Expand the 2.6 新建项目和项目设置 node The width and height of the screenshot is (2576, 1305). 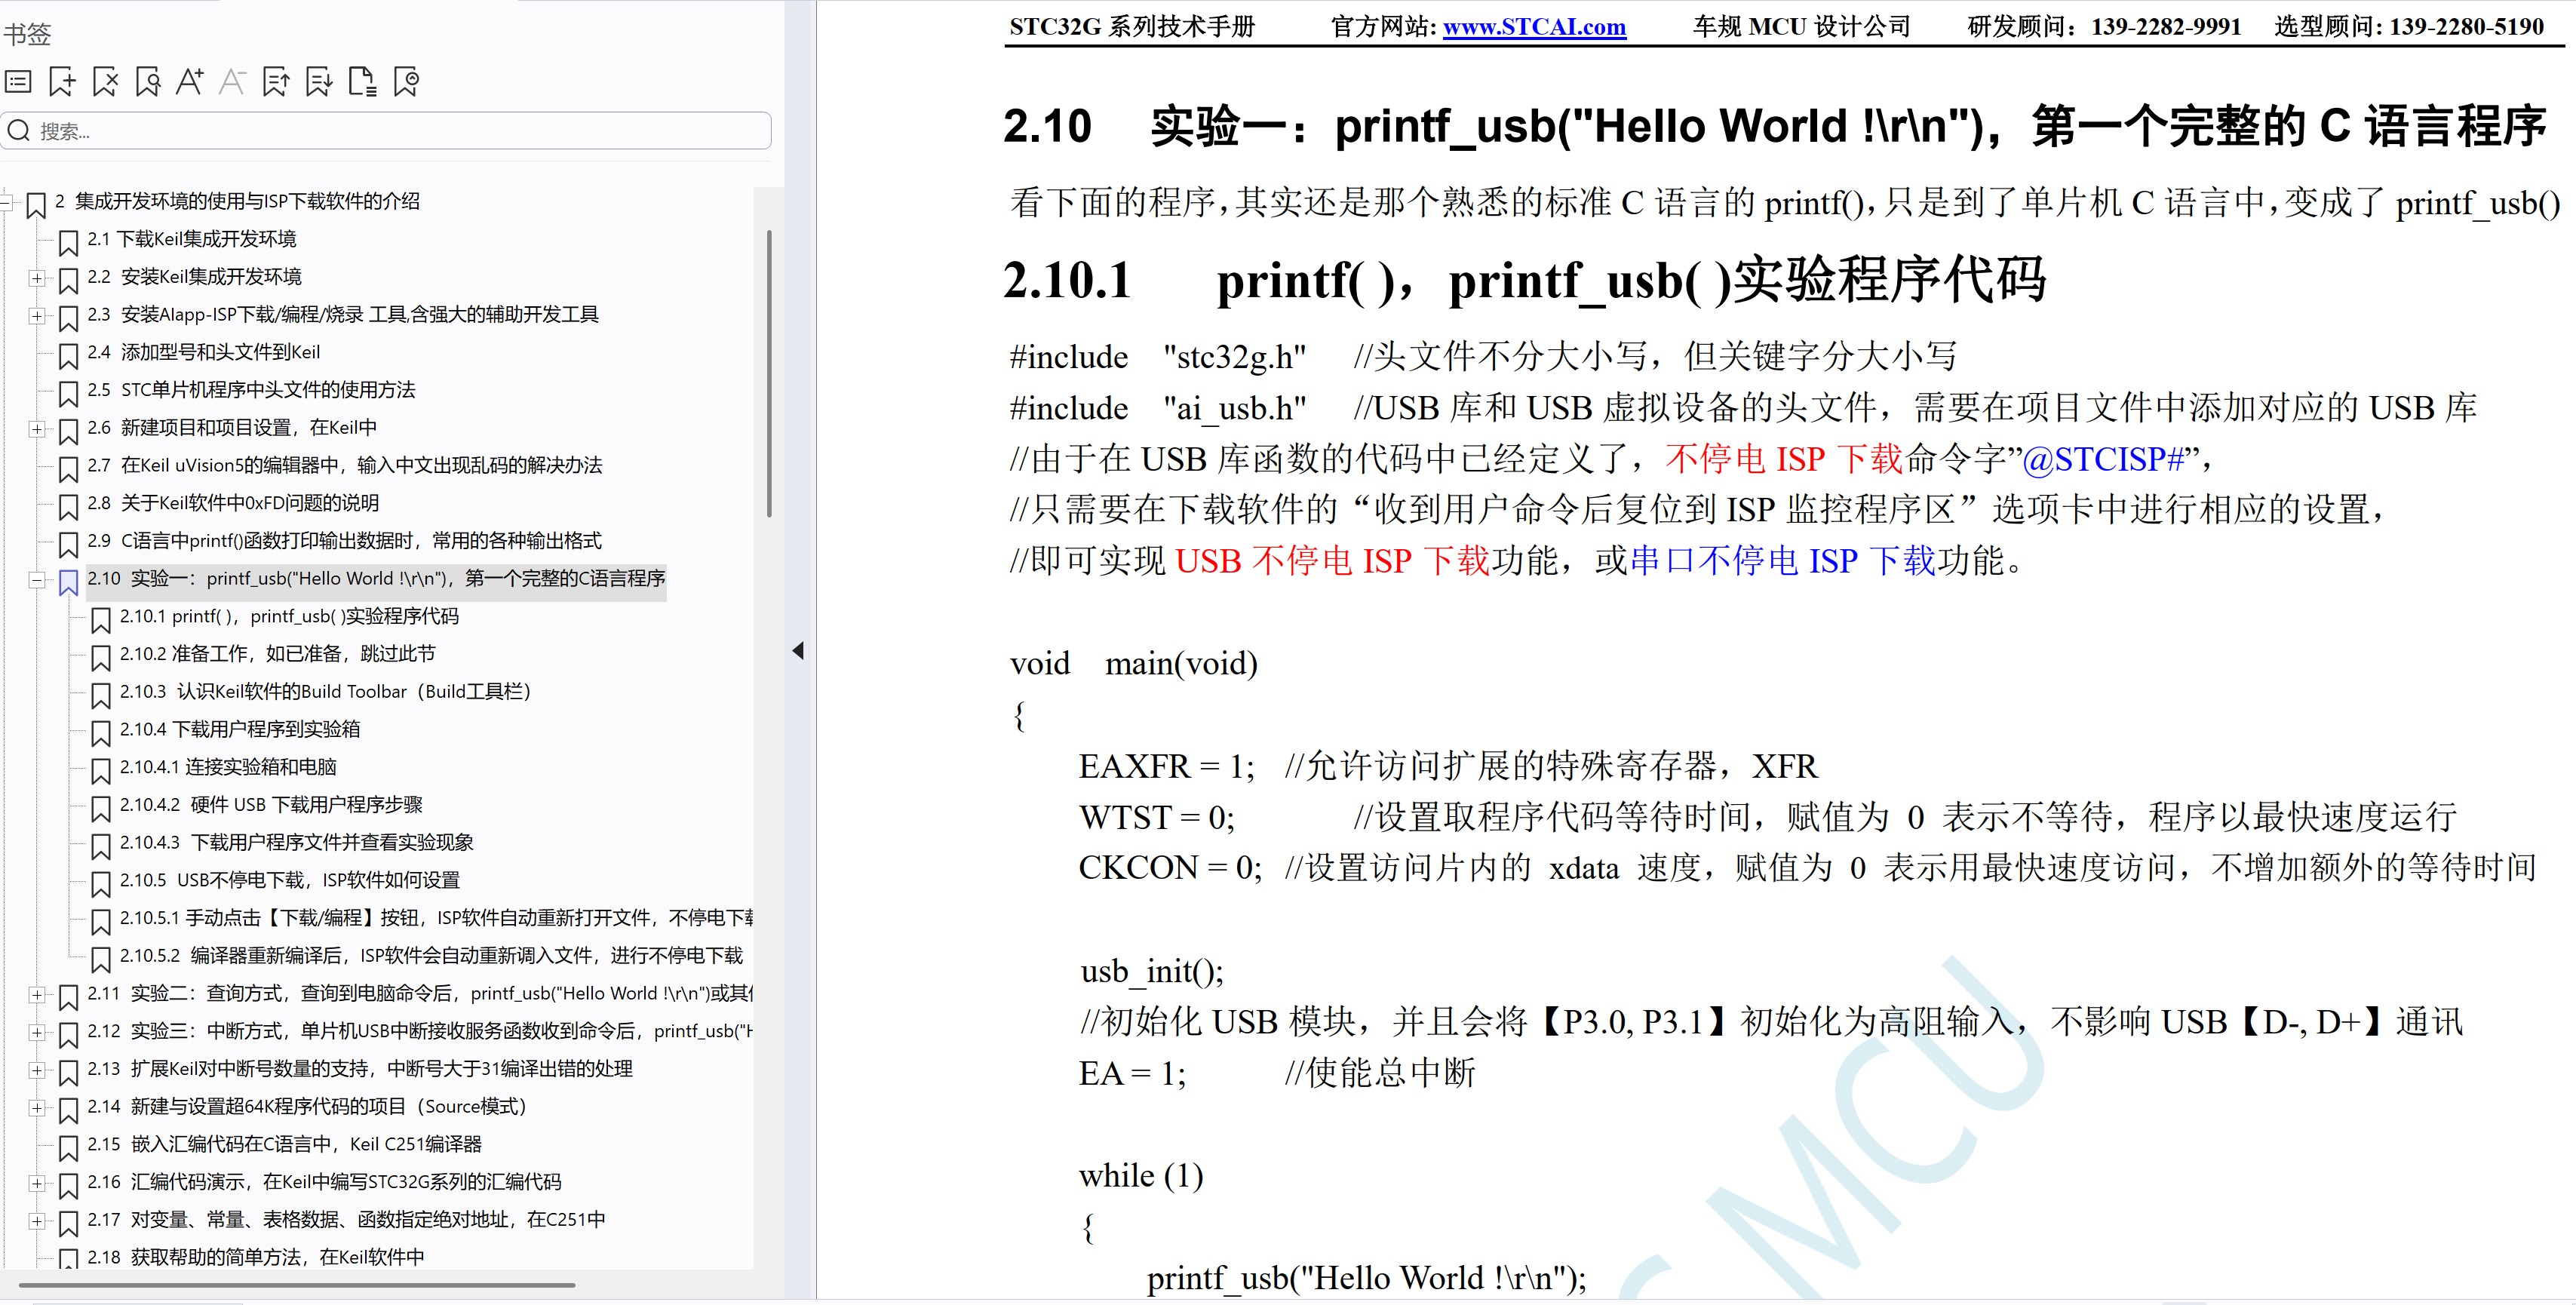pyautogui.click(x=37, y=429)
